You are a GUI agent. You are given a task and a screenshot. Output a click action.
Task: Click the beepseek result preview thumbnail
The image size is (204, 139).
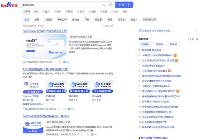tap(45, 47)
